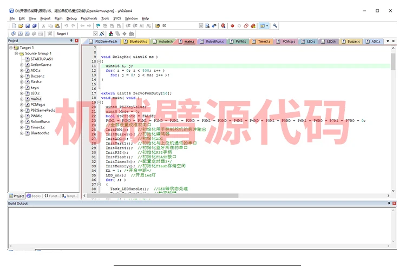The image size is (406, 271).
Task: Click the Download to flash icon
Action: [50, 34]
